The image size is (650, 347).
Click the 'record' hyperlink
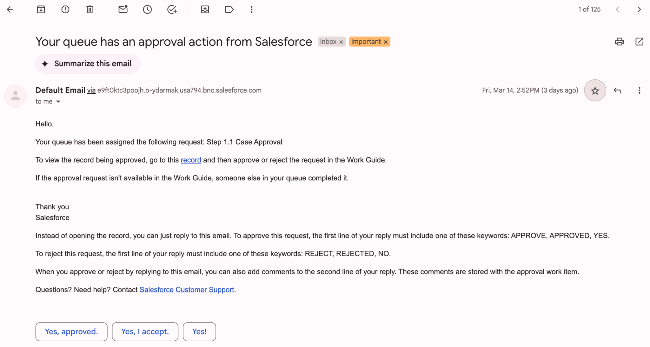(191, 160)
